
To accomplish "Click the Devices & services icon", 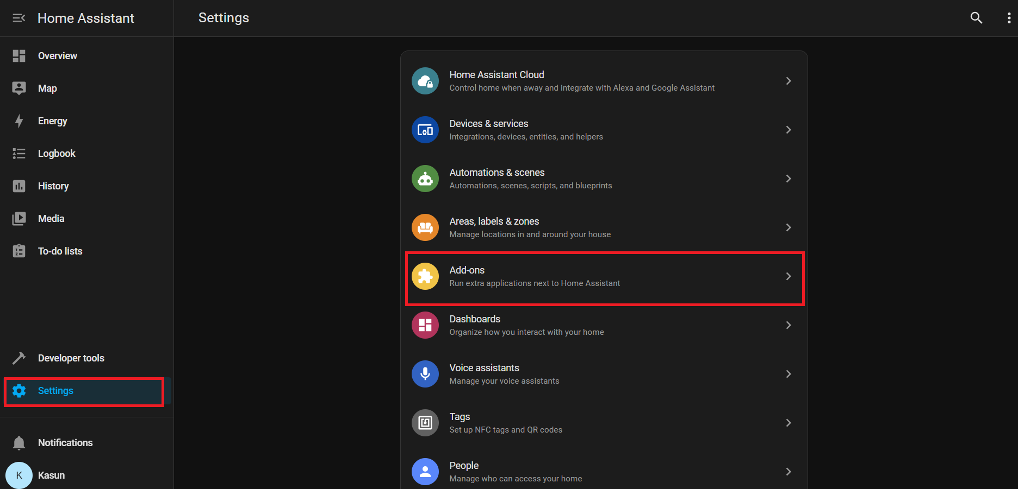I will click(x=425, y=130).
